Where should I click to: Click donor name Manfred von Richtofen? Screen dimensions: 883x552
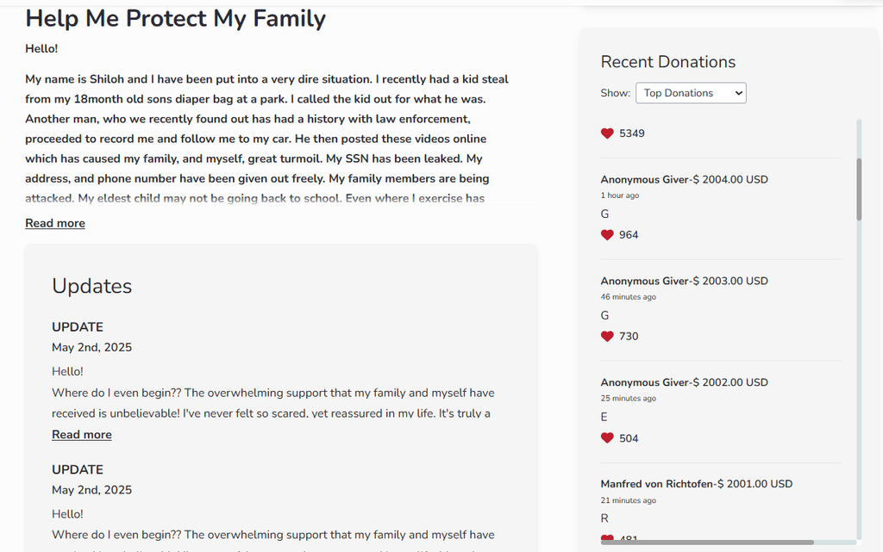click(657, 484)
